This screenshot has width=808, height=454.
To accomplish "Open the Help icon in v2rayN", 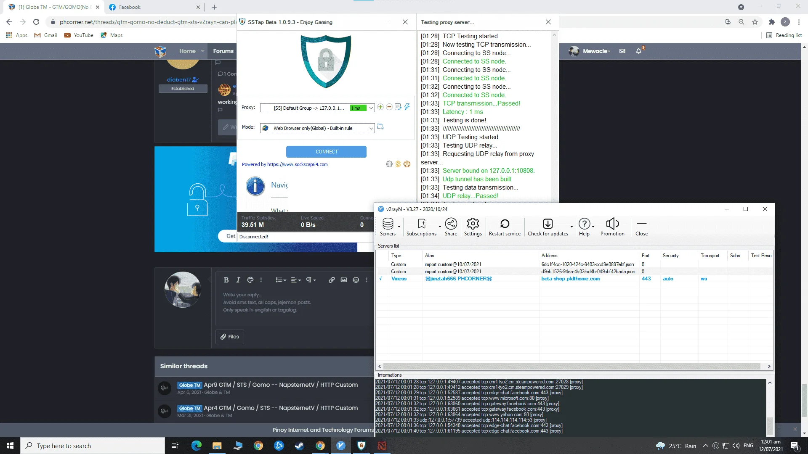I will [584, 227].
